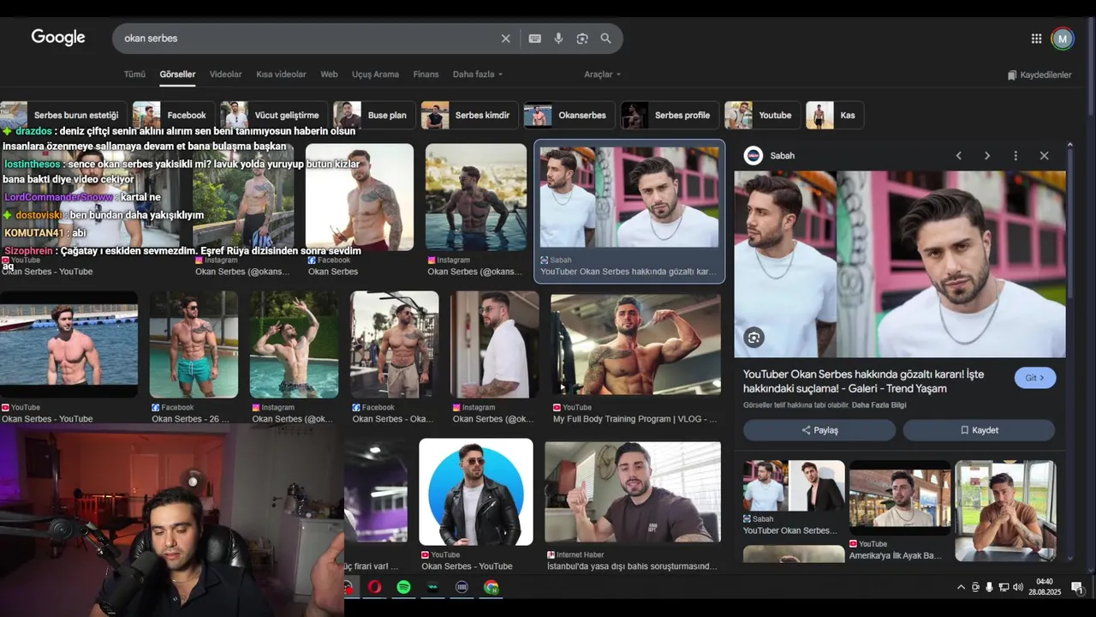Image resolution: width=1096 pixels, height=617 pixels.
Task: Filter by the Kas chip
Action: [x=835, y=115]
